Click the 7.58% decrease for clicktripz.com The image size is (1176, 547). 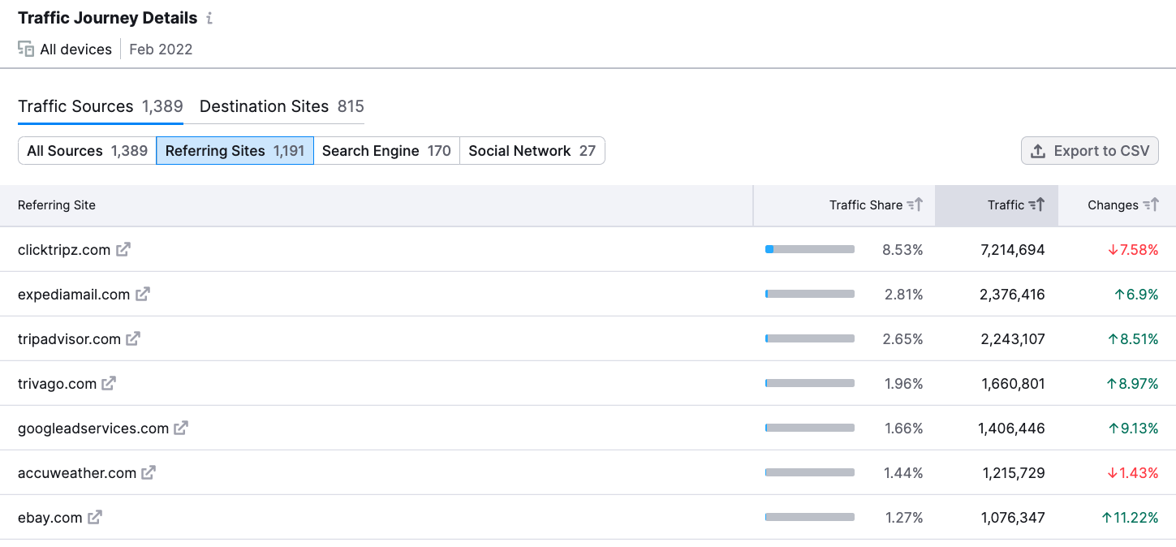click(x=1133, y=250)
